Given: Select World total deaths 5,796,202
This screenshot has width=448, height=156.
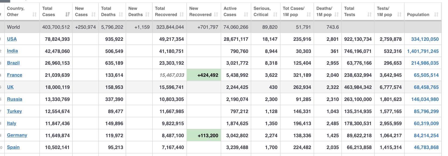Looking at the screenshot, I should pos(112,27).
